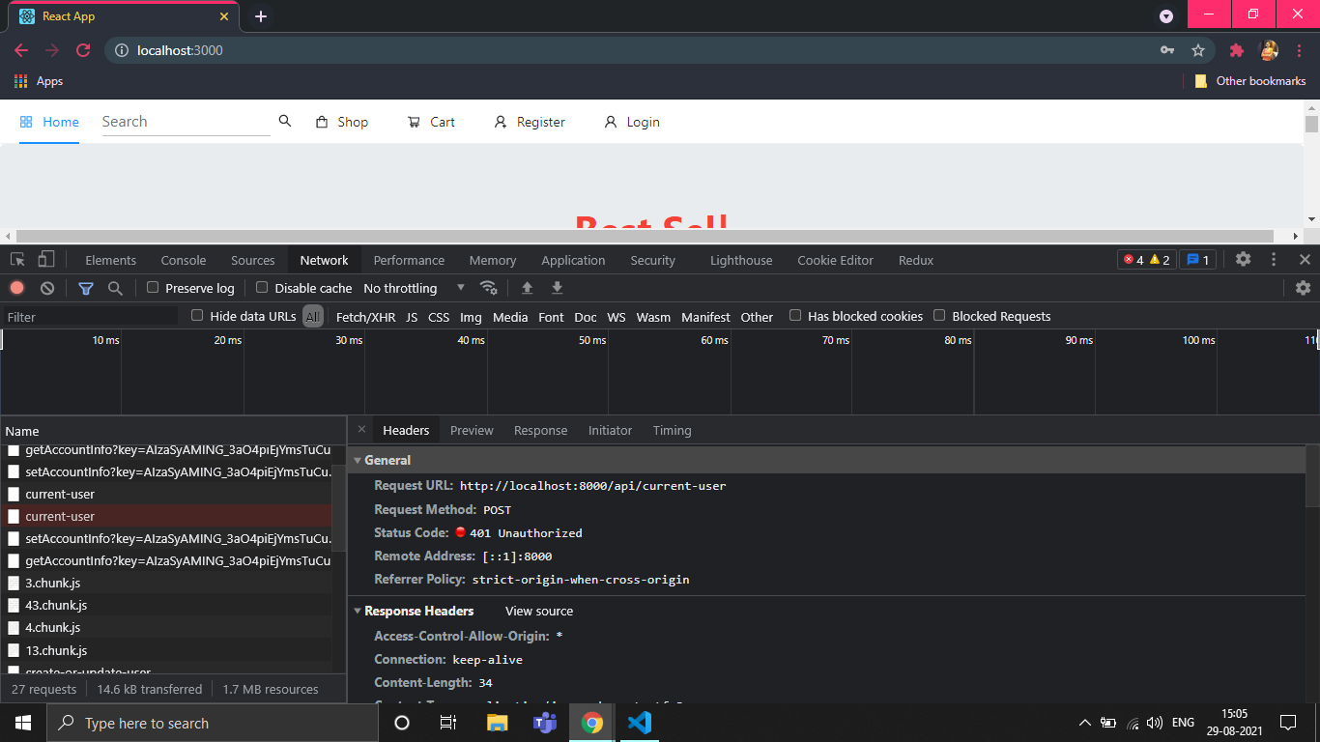
Task: Check Blocked Requests option
Action: 939,315
